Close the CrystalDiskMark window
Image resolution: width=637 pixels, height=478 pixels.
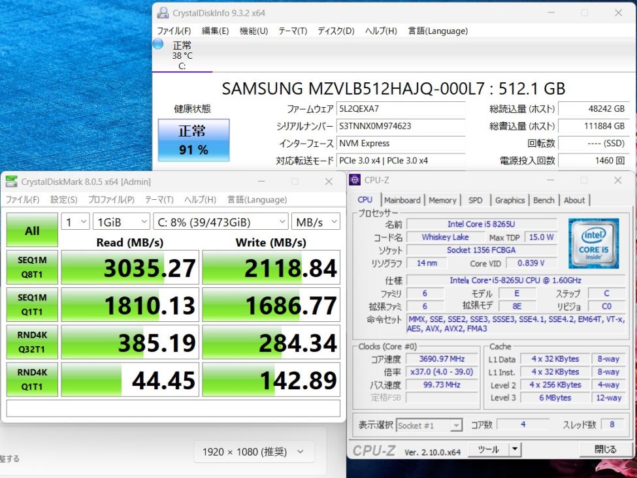click(329, 182)
